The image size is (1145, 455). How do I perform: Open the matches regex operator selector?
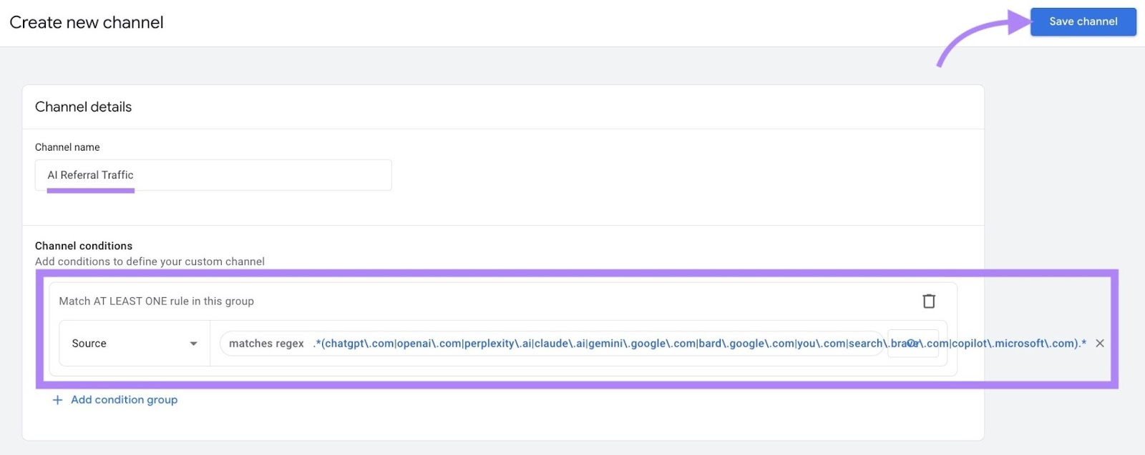coord(266,344)
